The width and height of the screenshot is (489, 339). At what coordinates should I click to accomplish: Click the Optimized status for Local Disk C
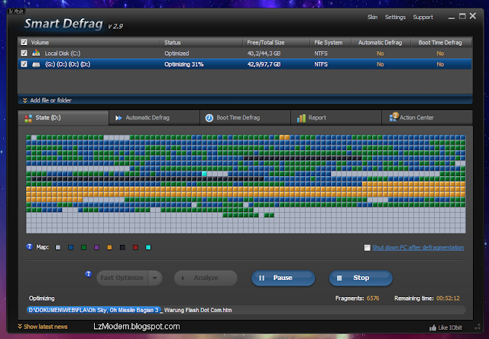176,54
